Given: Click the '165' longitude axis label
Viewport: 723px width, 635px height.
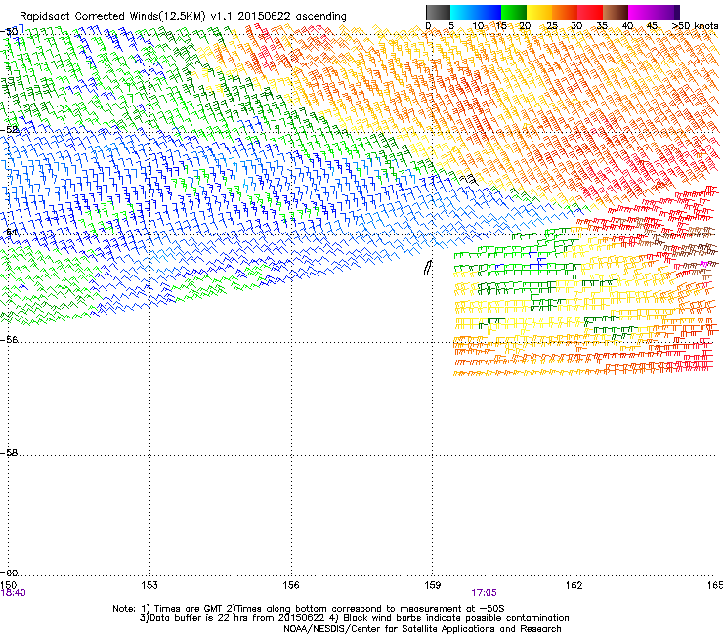Looking at the screenshot, I should coord(715,585).
